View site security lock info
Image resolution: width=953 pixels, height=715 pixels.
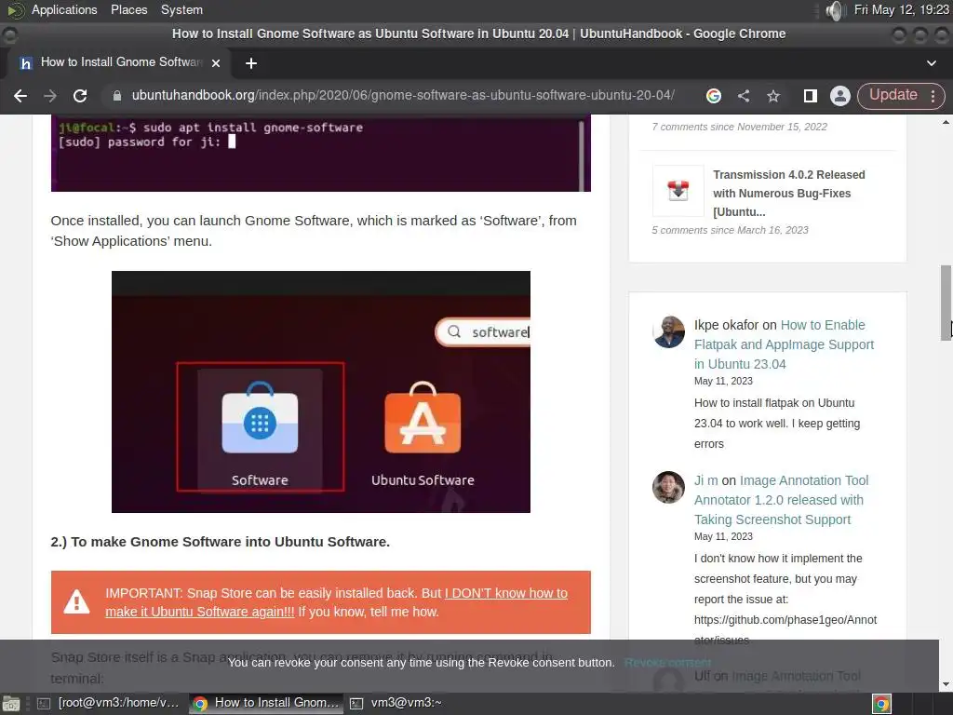117,96
